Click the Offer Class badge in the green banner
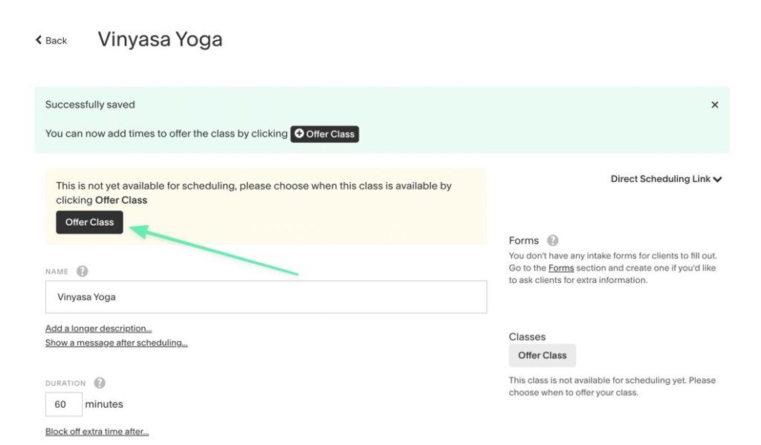This screenshot has width=761, height=445. point(325,134)
